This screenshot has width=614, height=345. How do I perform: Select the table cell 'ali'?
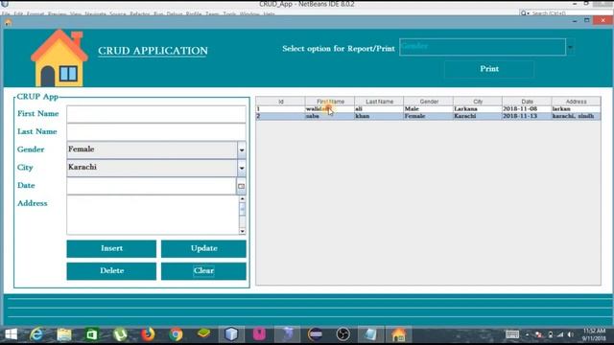click(379, 109)
